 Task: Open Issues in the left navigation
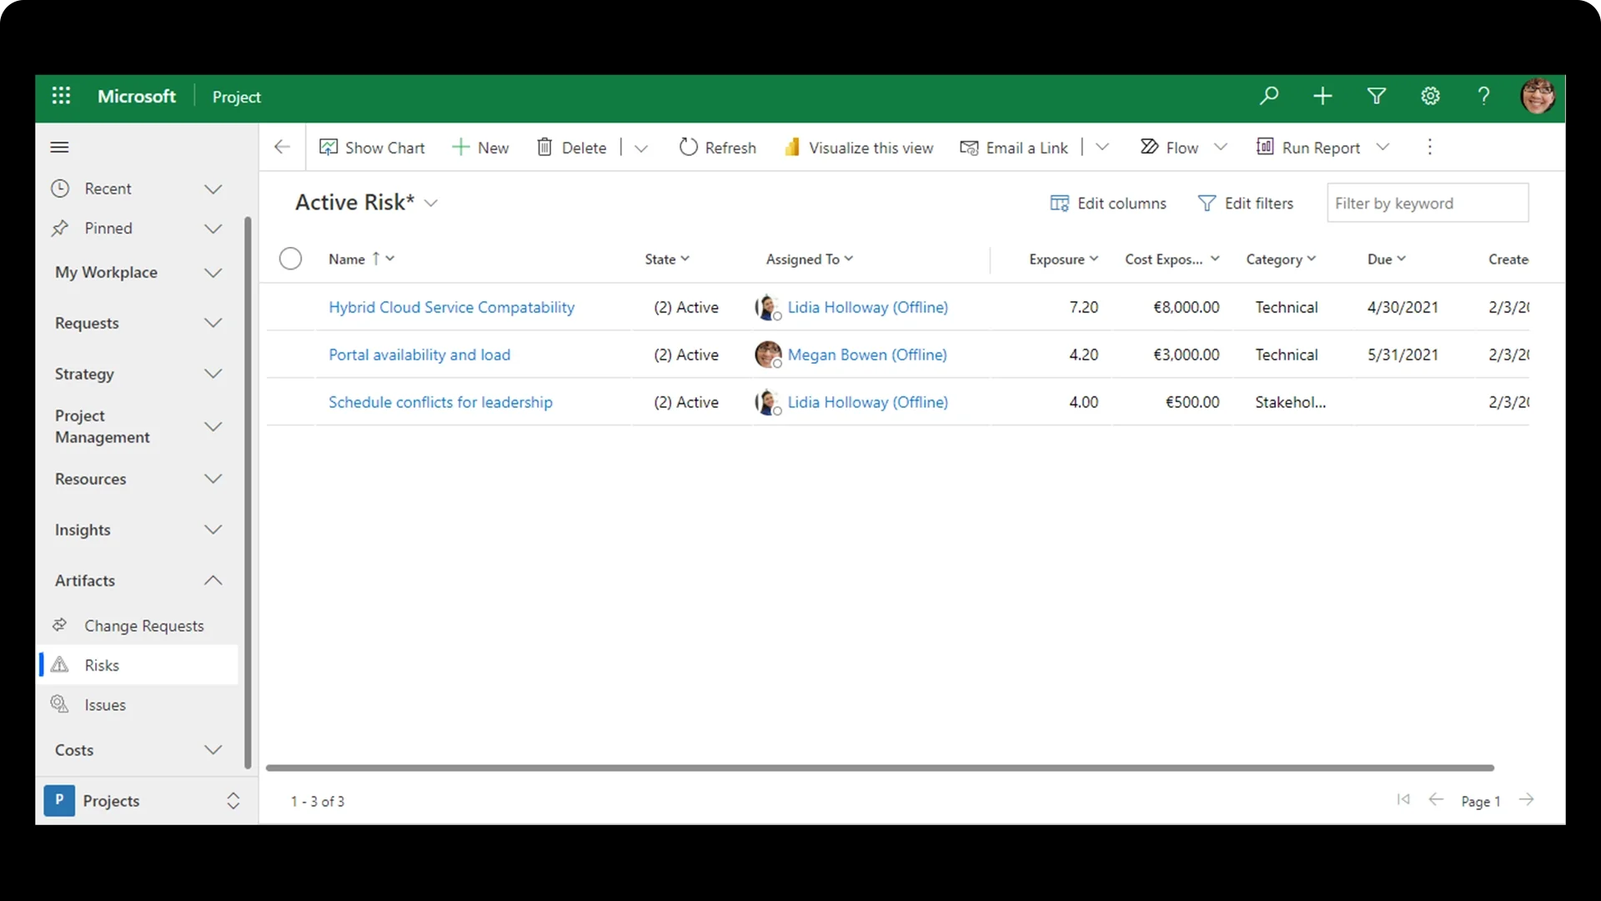(x=104, y=705)
